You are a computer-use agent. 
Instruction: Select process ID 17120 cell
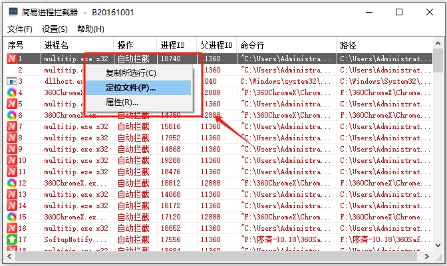click(x=170, y=217)
